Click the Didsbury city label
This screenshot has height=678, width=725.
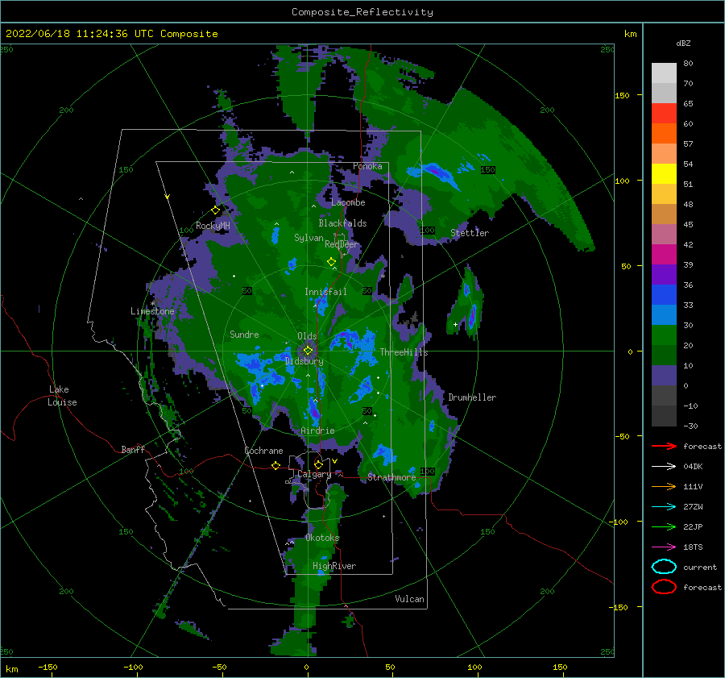(304, 361)
